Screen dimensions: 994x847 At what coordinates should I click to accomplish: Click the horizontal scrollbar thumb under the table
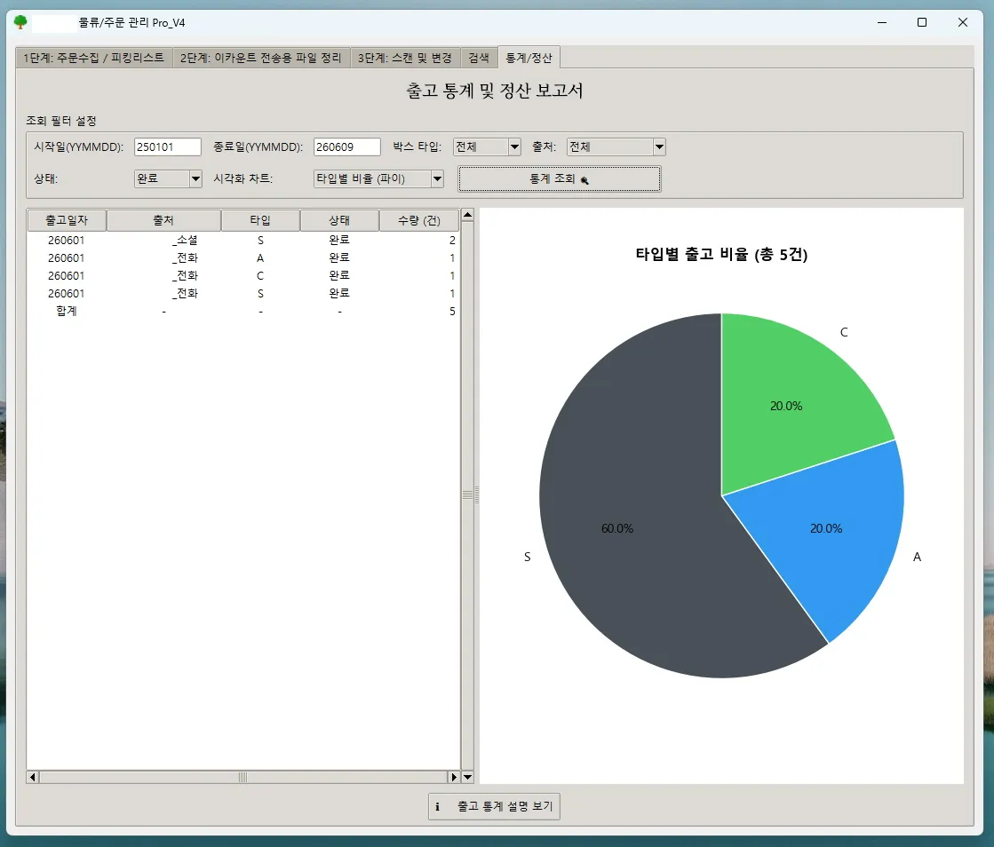(243, 777)
